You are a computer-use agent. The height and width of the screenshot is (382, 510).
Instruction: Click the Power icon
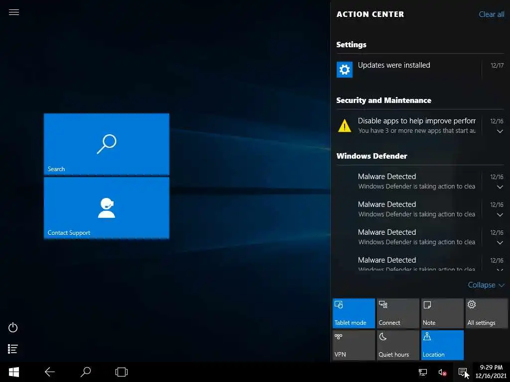(13, 327)
